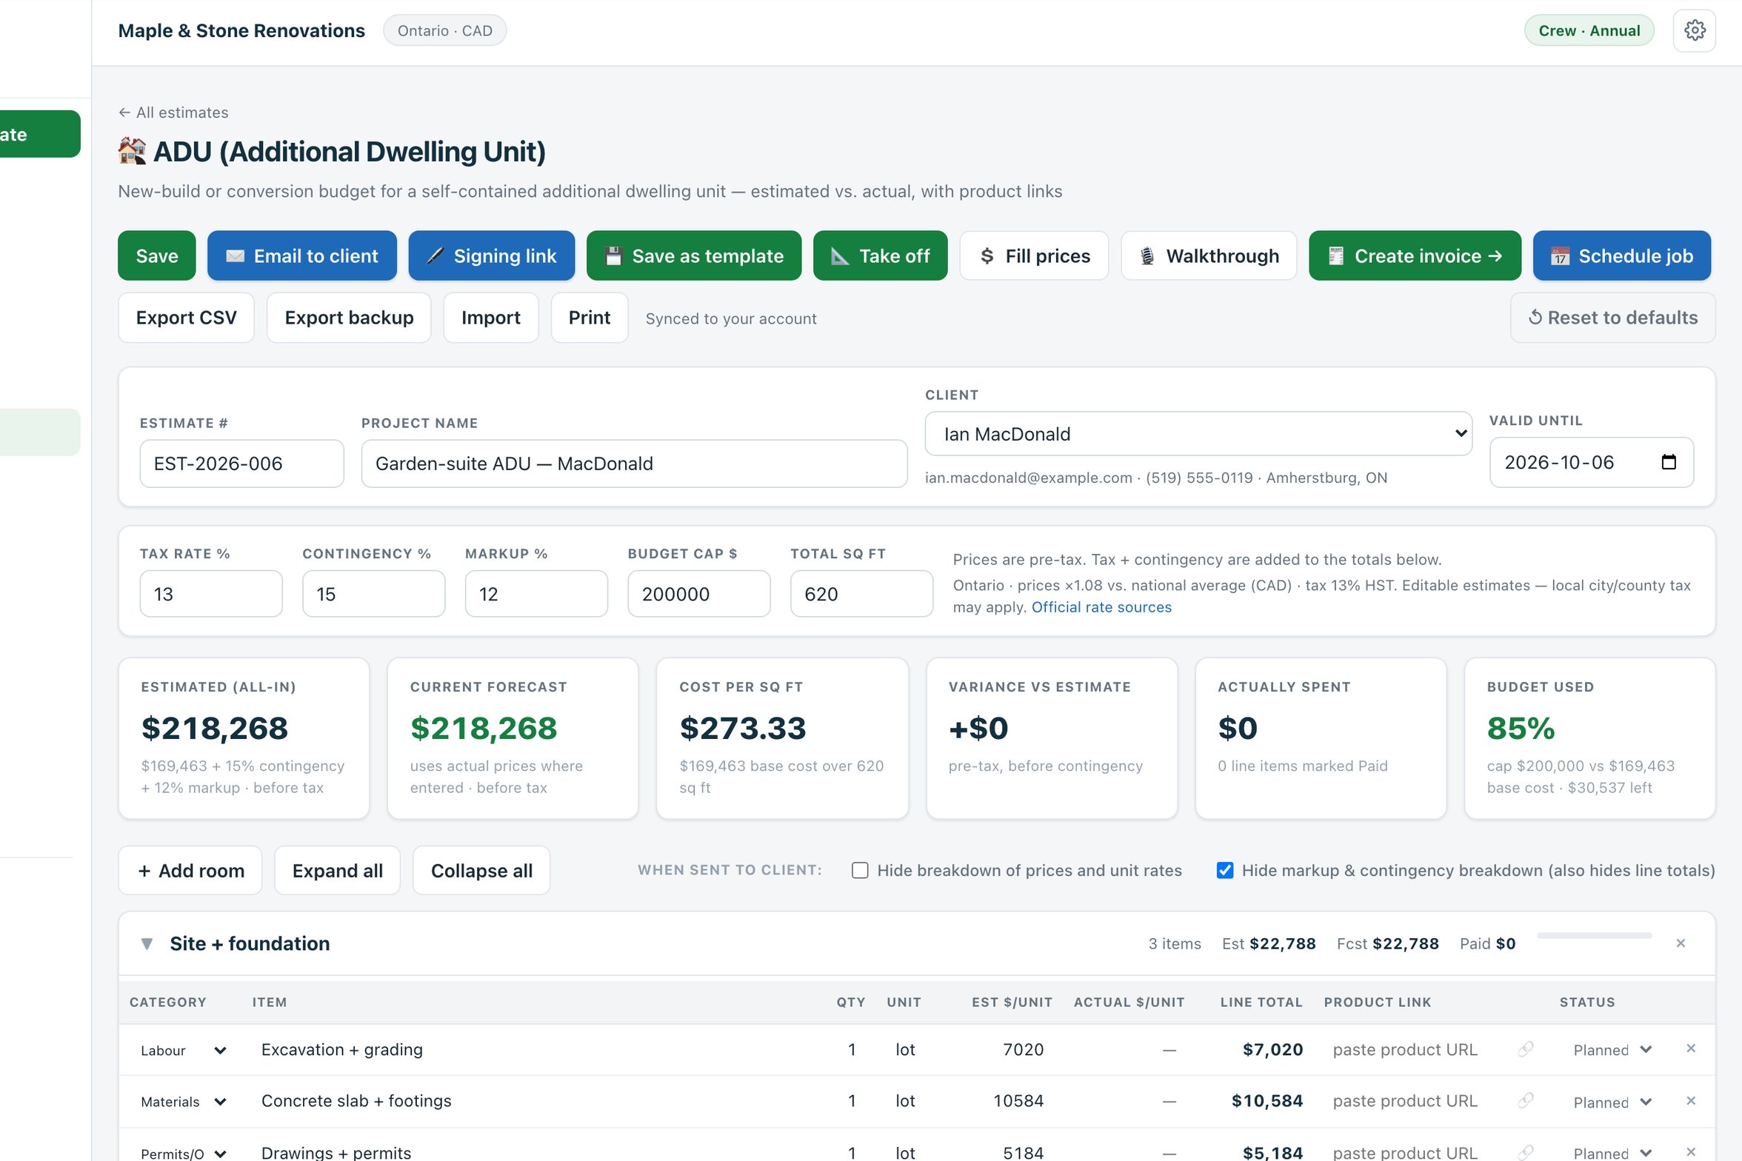Collapse the Site + foundation section
Screen dimensions: 1742x1161
coord(147,943)
